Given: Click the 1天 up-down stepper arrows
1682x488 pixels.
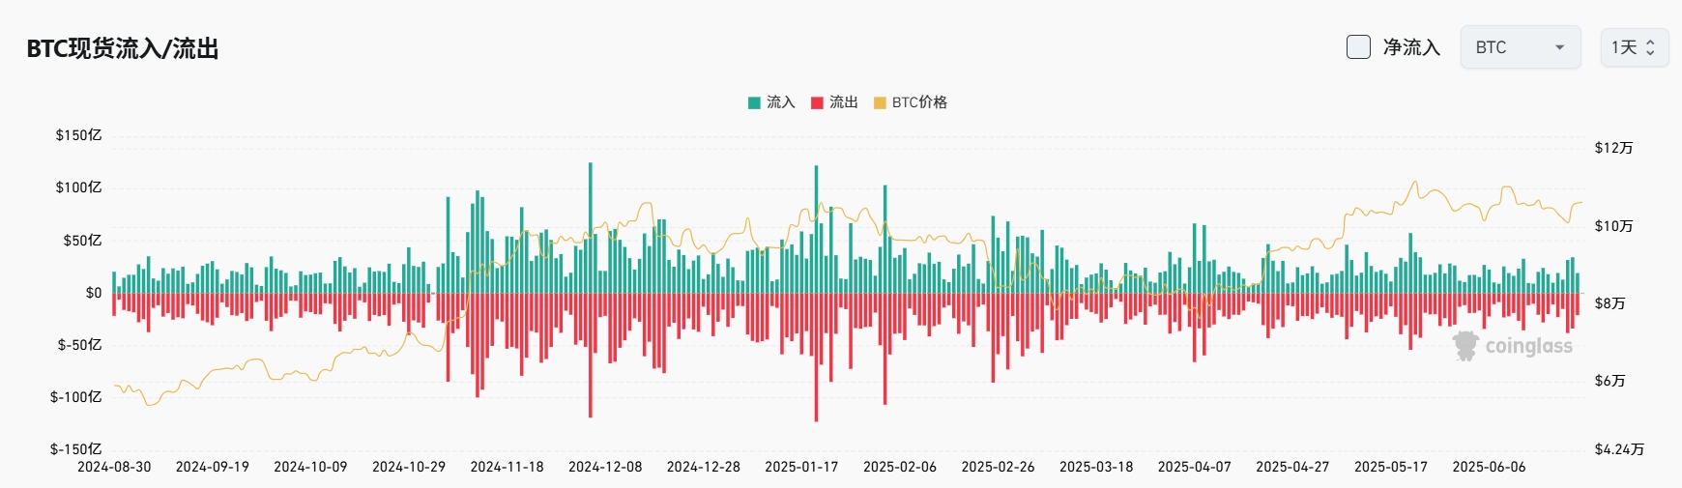Looking at the screenshot, I should (1651, 47).
